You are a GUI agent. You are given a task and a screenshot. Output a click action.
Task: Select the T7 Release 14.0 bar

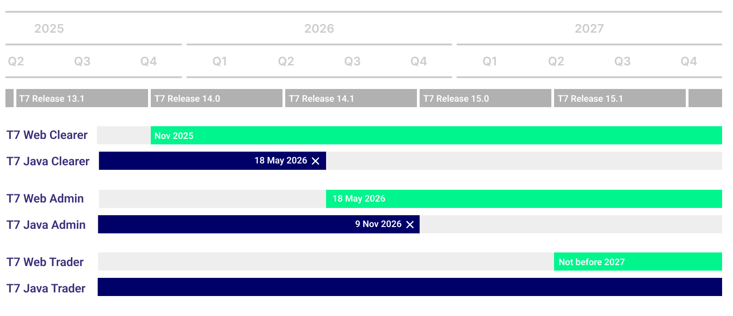[x=216, y=99]
